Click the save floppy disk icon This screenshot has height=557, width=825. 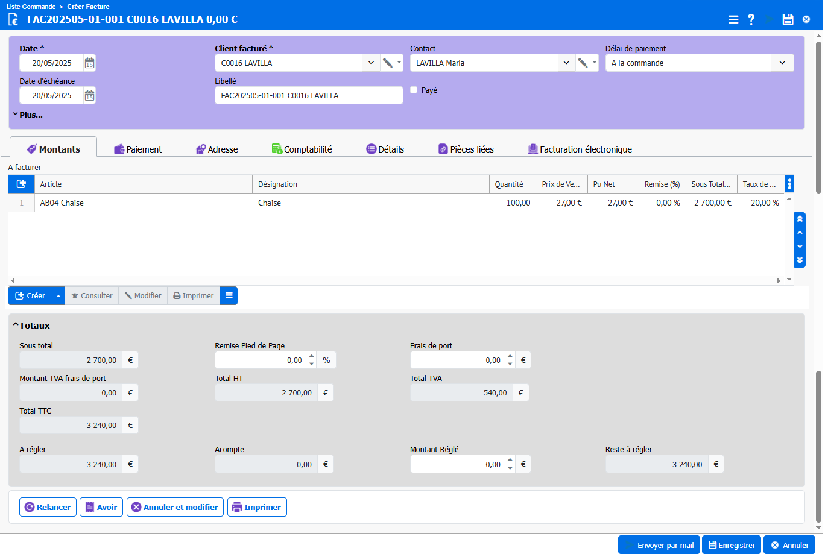tap(788, 19)
